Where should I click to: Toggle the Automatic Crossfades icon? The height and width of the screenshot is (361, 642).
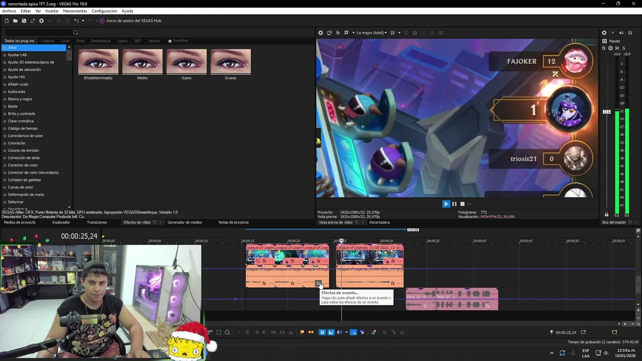[x=331, y=332]
